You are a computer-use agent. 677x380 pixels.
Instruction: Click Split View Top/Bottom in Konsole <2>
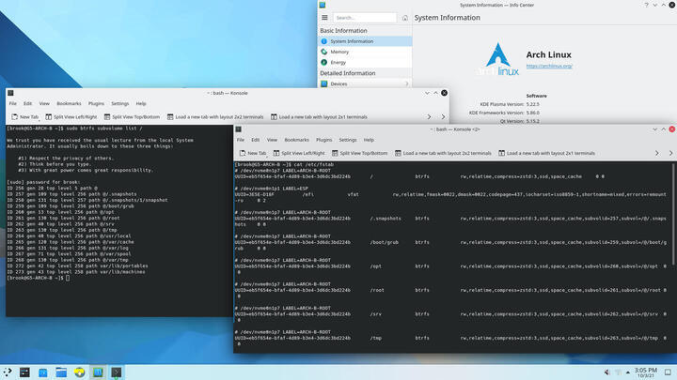(x=359, y=153)
